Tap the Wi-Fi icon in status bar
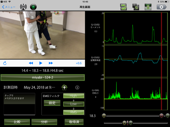Screen dimensions: 170x127 [10, 2]
